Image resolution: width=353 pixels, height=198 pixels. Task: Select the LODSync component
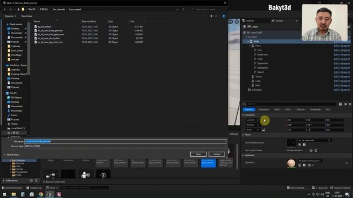coord(256,90)
